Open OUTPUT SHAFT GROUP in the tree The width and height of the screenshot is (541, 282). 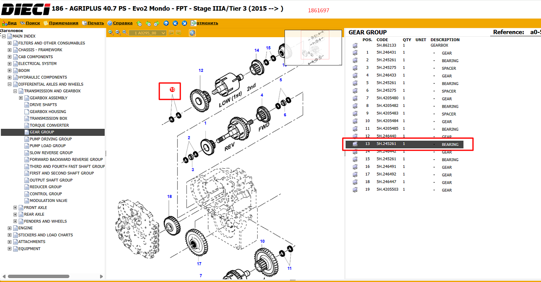(x=51, y=180)
